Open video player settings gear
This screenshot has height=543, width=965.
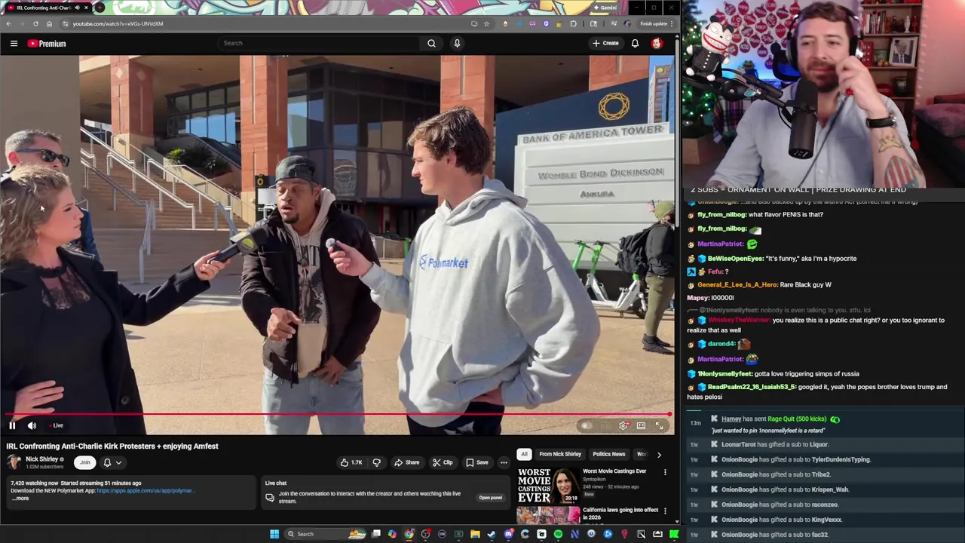[x=623, y=425]
